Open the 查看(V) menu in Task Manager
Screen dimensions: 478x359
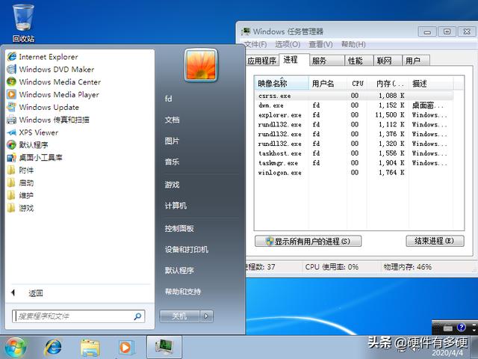pos(320,45)
